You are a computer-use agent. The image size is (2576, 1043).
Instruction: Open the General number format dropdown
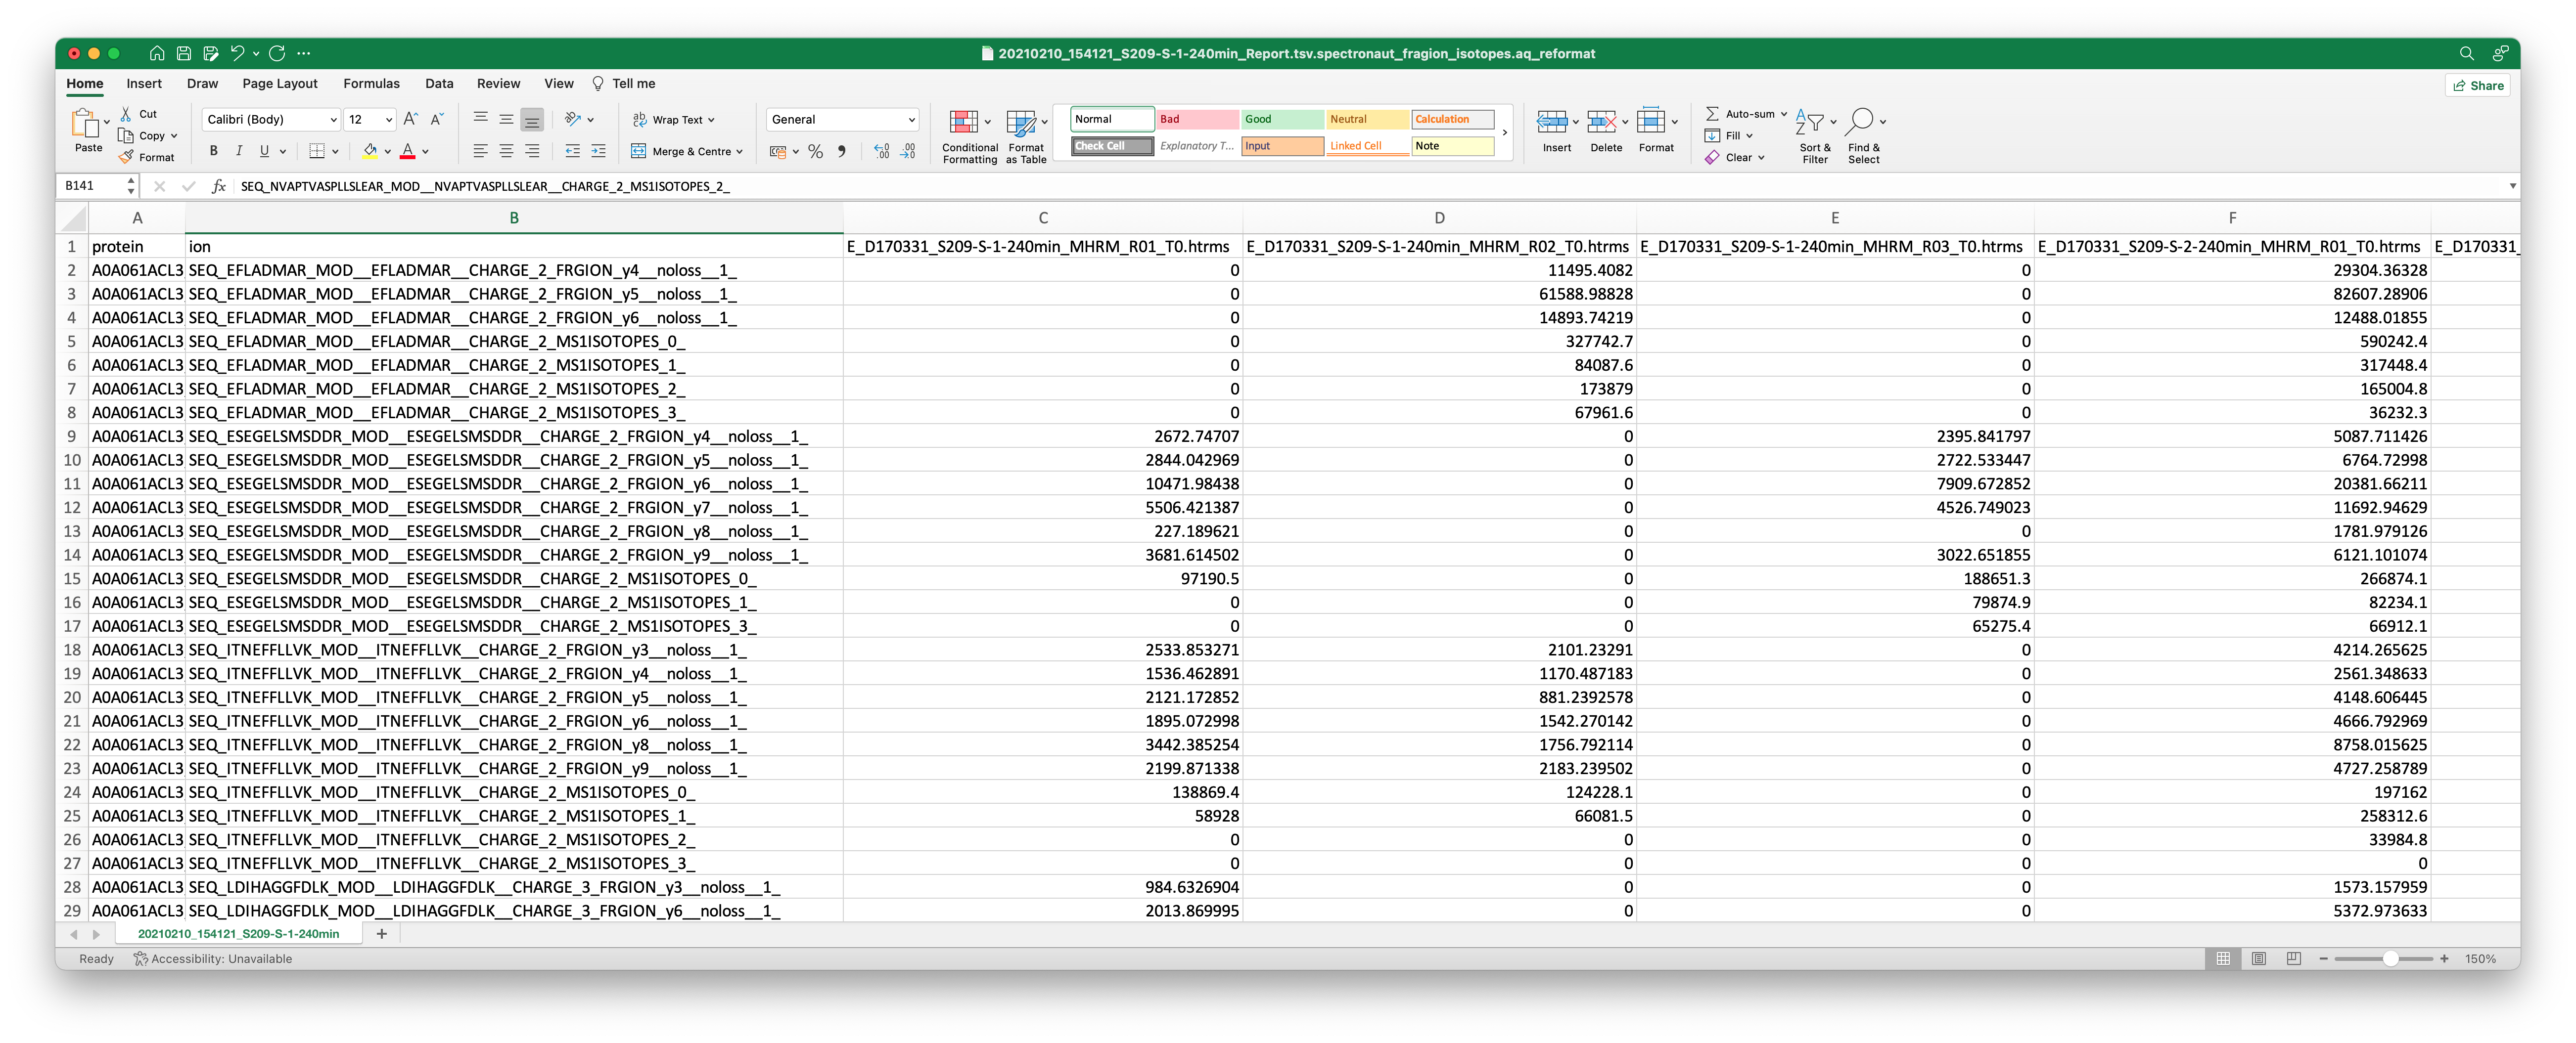point(911,120)
